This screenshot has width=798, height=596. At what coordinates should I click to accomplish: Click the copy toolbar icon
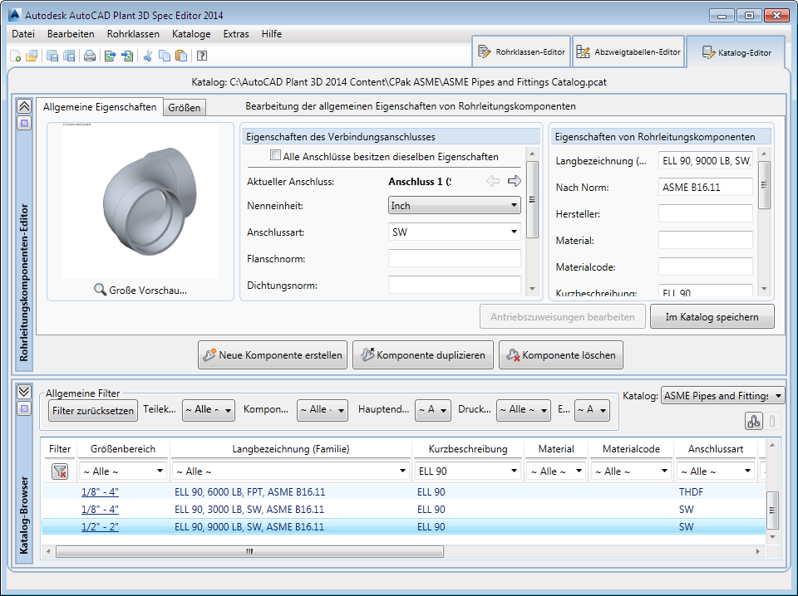point(165,56)
